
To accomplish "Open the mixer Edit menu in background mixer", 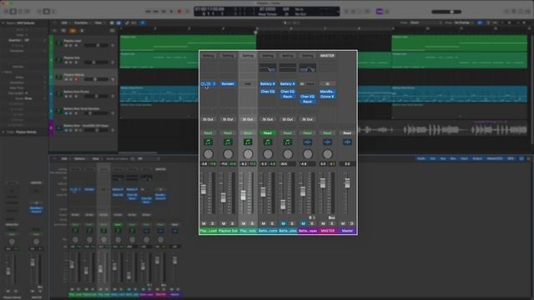I will click(x=64, y=159).
